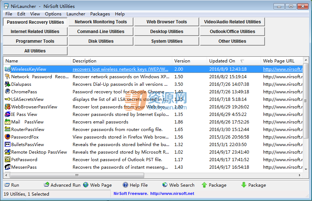Click the Network Password Recovery row icon
Image resolution: width=312 pixels, height=201 pixels.
click(x=8, y=77)
